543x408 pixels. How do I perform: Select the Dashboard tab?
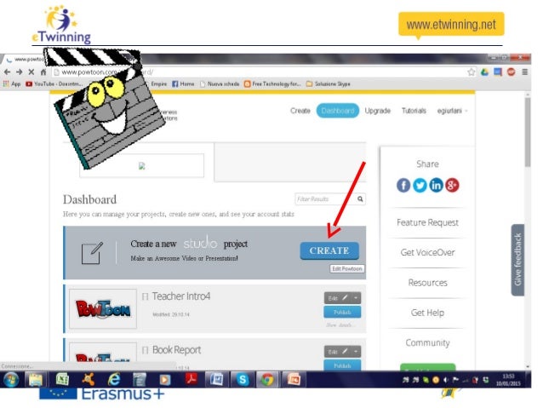tap(338, 111)
